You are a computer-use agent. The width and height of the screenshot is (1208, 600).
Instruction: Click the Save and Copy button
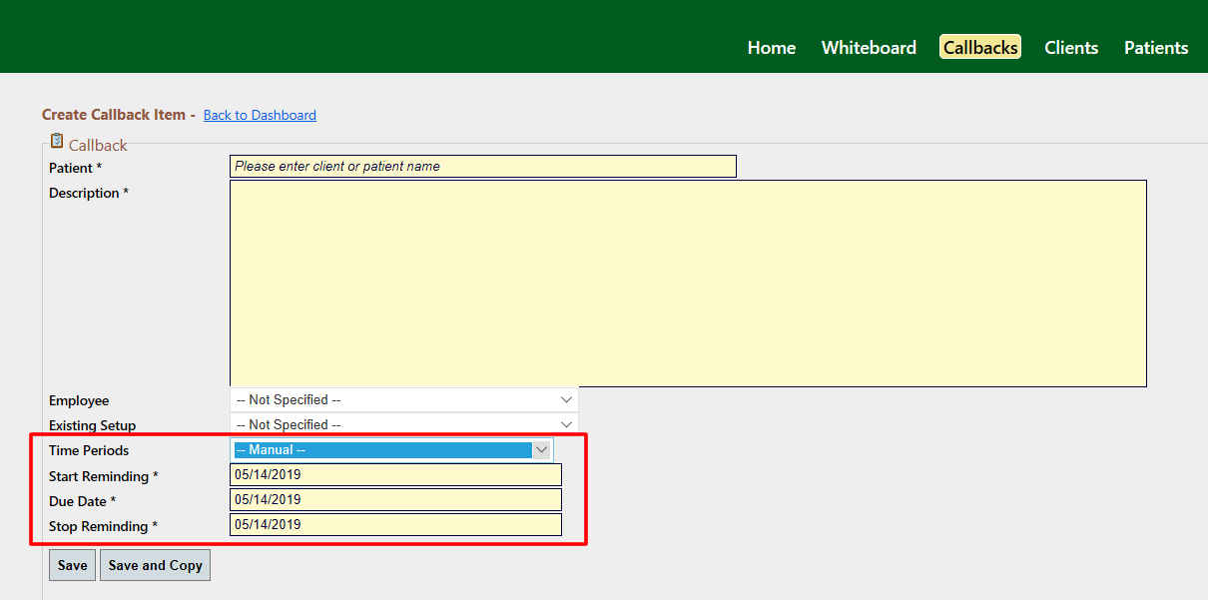pos(156,565)
